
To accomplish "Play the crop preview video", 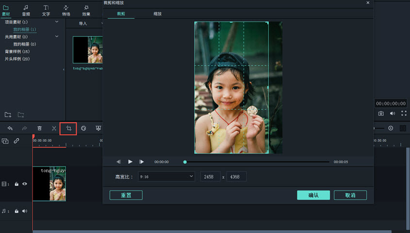I will 130,162.
